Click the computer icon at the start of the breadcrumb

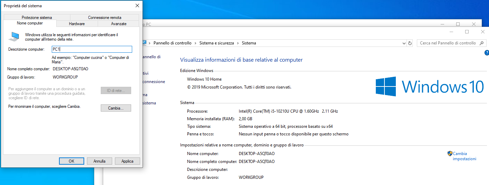[x=145, y=43]
